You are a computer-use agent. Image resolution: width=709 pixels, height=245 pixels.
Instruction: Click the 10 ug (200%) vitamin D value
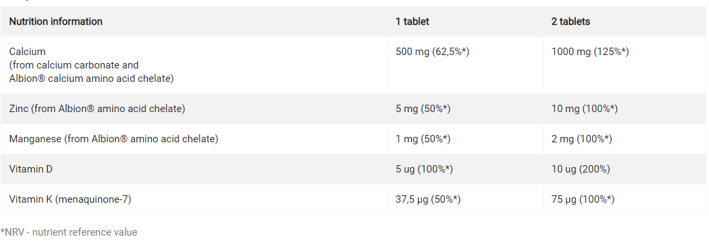point(580,169)
